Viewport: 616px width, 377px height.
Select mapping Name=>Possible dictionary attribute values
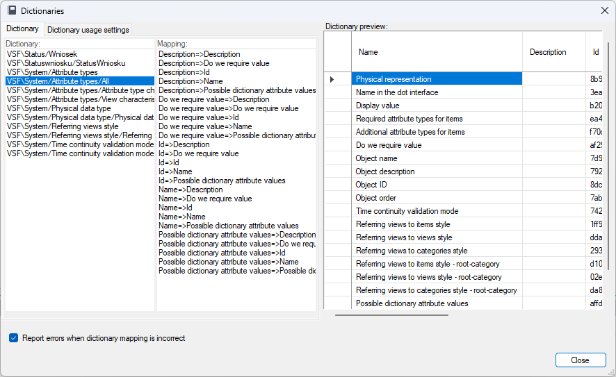(236, 226)
